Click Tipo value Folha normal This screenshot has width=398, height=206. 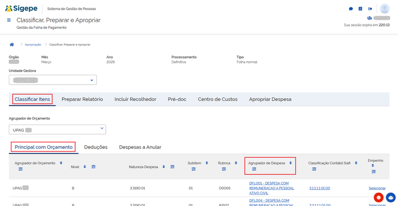[247, 62]
